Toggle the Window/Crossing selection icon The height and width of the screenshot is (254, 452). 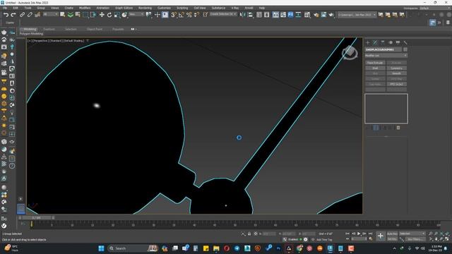click(93, 15)
